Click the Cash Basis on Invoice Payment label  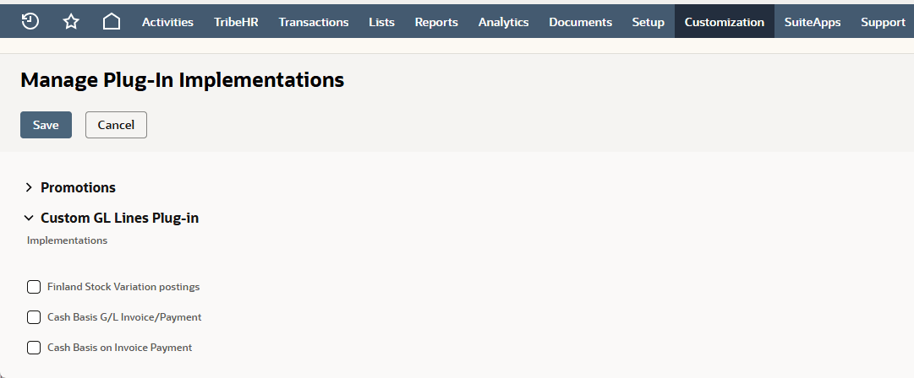119,348
